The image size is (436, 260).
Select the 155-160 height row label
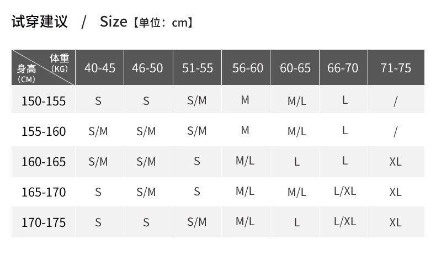coord(44,131)
